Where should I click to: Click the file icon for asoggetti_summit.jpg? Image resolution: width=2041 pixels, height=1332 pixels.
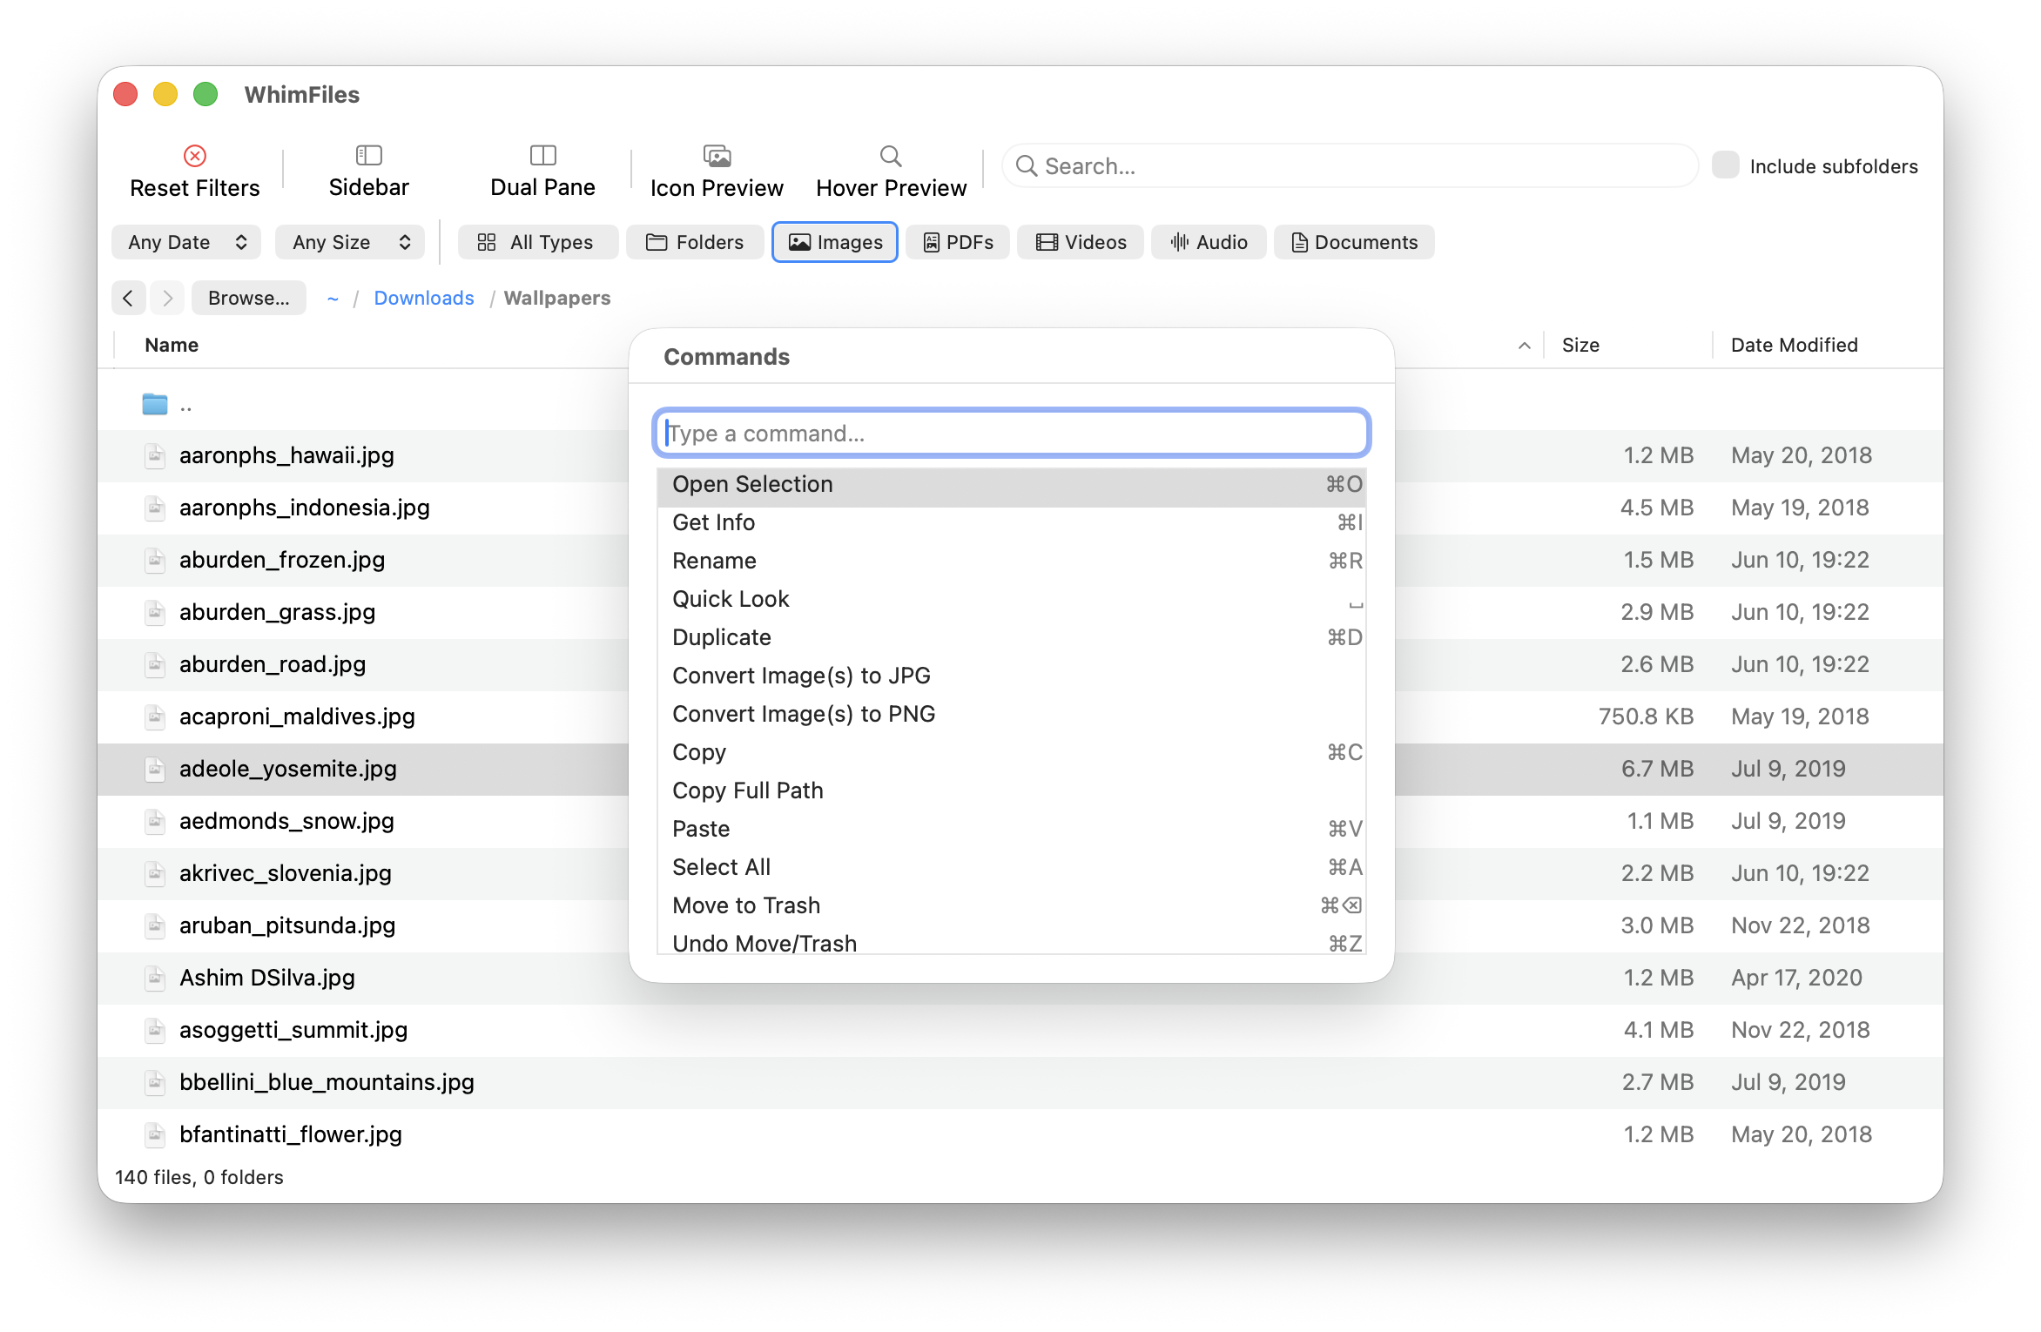tap(155, 1030)
